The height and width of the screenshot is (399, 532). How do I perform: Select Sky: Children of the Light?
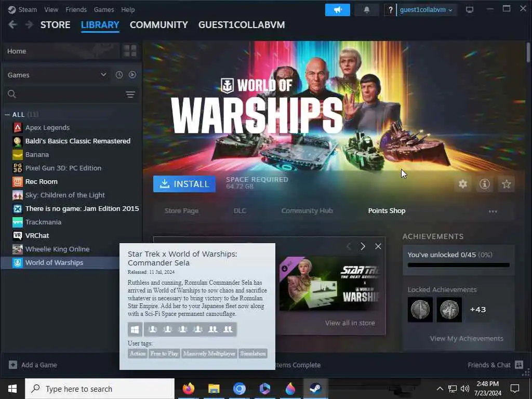point(65,195)
